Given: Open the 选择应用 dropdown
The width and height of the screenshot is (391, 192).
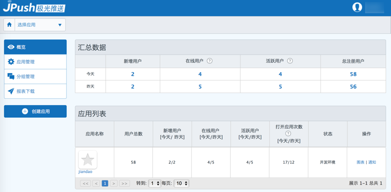Looking at the screenshot, I should pos(40,25).
